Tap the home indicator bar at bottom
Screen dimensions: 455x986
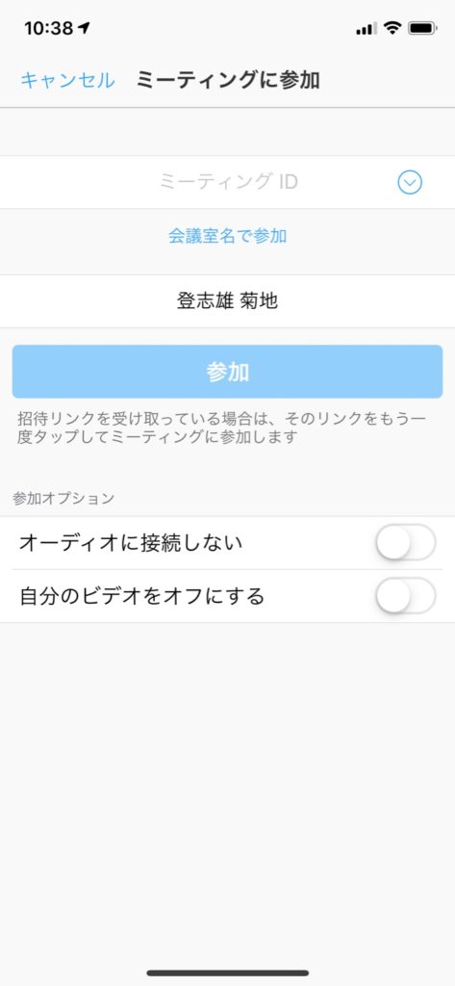point(227,973)
